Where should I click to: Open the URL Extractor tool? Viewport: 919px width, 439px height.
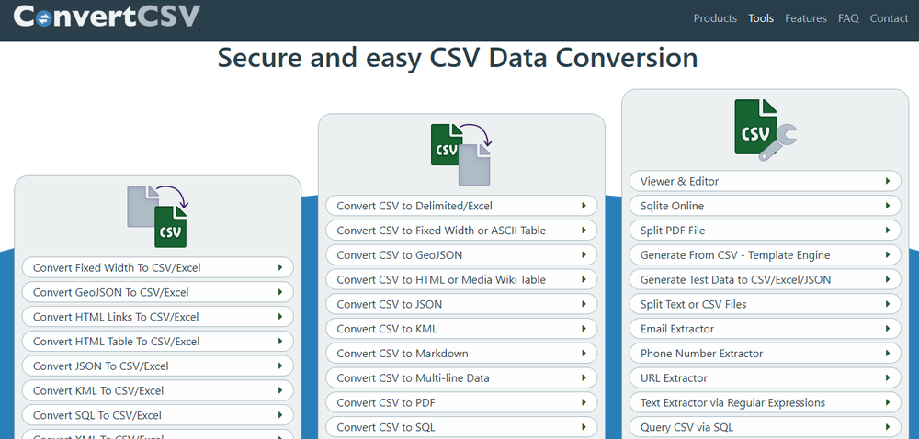coord(765,377)
